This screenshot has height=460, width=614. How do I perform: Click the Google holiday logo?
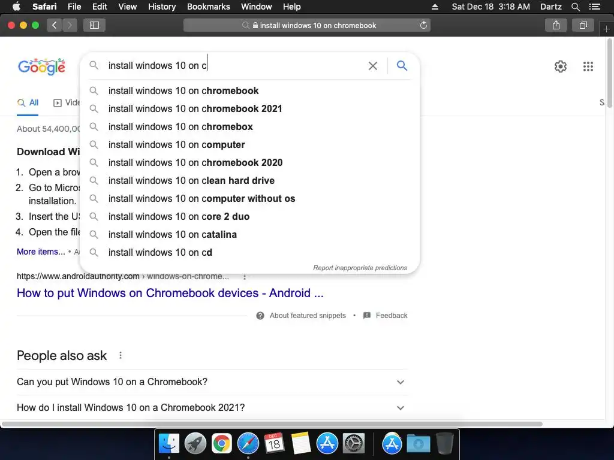[x=41, y=66]
